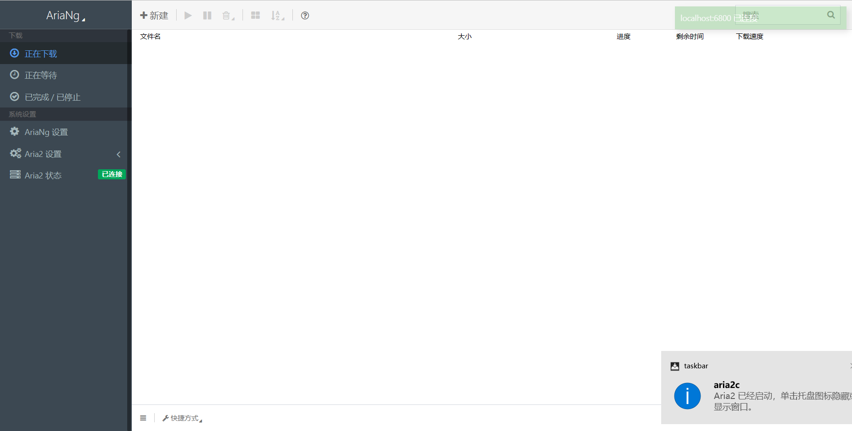Open 已完成 / 已停止 task list
Viewport: 852px width, 431px height.
(52, 97)
